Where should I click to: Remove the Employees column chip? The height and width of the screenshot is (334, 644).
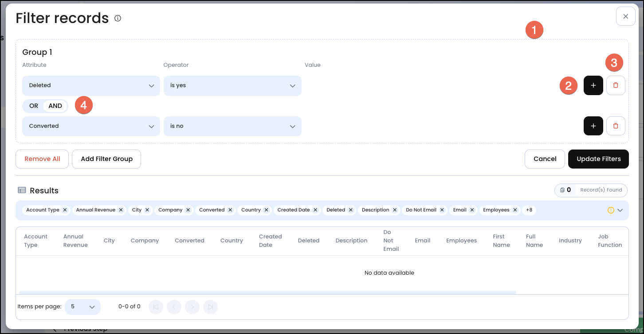[515, 210]
